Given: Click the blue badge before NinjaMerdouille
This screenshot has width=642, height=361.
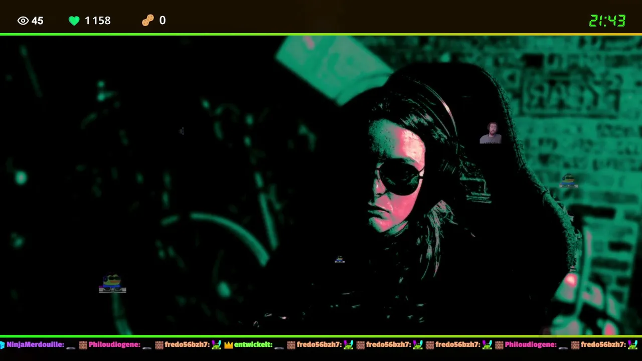Looking at the screenshot, I should click(2, 345).
